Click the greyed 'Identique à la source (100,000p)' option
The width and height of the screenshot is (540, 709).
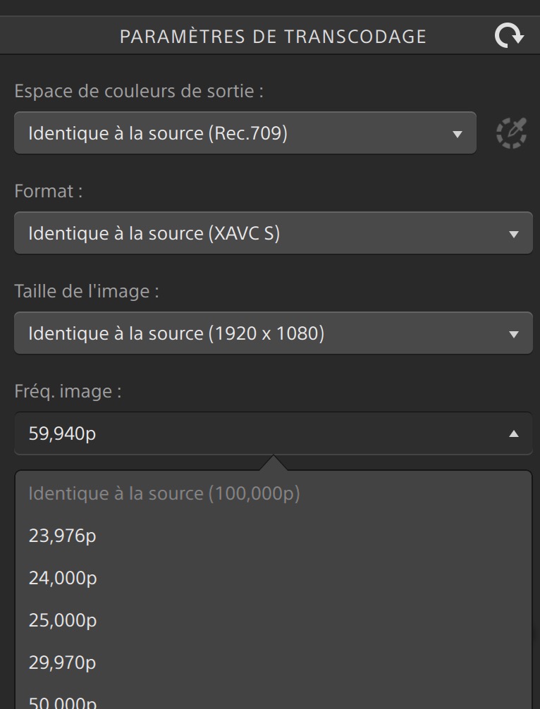(164, 493)
